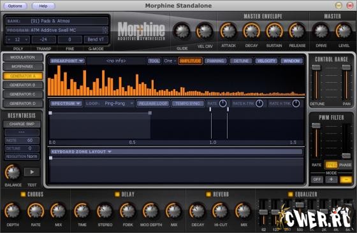Click the Master Envelope Decay knob
The width and height of the screenshot is (357, 233).
coord(251,31)
